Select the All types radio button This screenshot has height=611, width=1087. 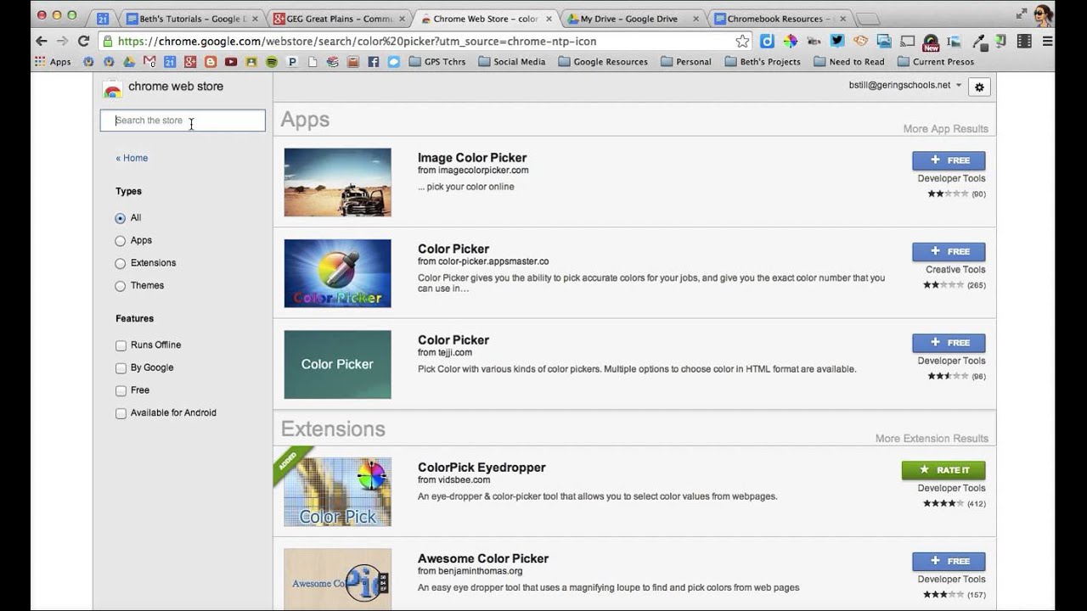point(120,218)
